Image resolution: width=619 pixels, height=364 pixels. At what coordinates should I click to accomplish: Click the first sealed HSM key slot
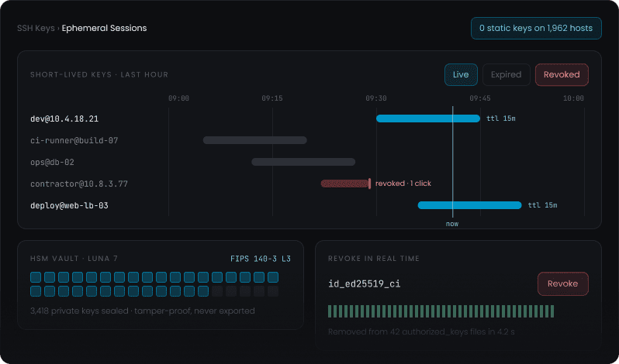click(x=36, y=277)
